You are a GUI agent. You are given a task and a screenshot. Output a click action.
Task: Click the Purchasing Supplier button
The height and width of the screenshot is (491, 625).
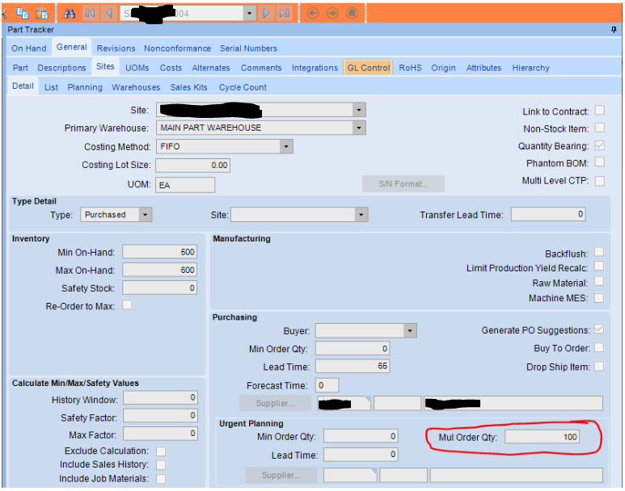point(275,404)
